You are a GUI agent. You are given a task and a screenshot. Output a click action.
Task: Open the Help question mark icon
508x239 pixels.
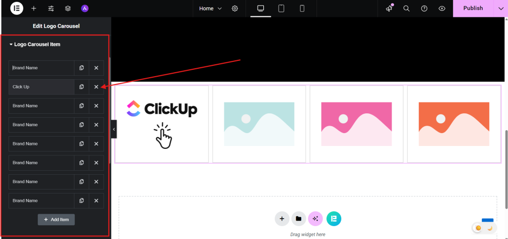click(x=424, y=8)
